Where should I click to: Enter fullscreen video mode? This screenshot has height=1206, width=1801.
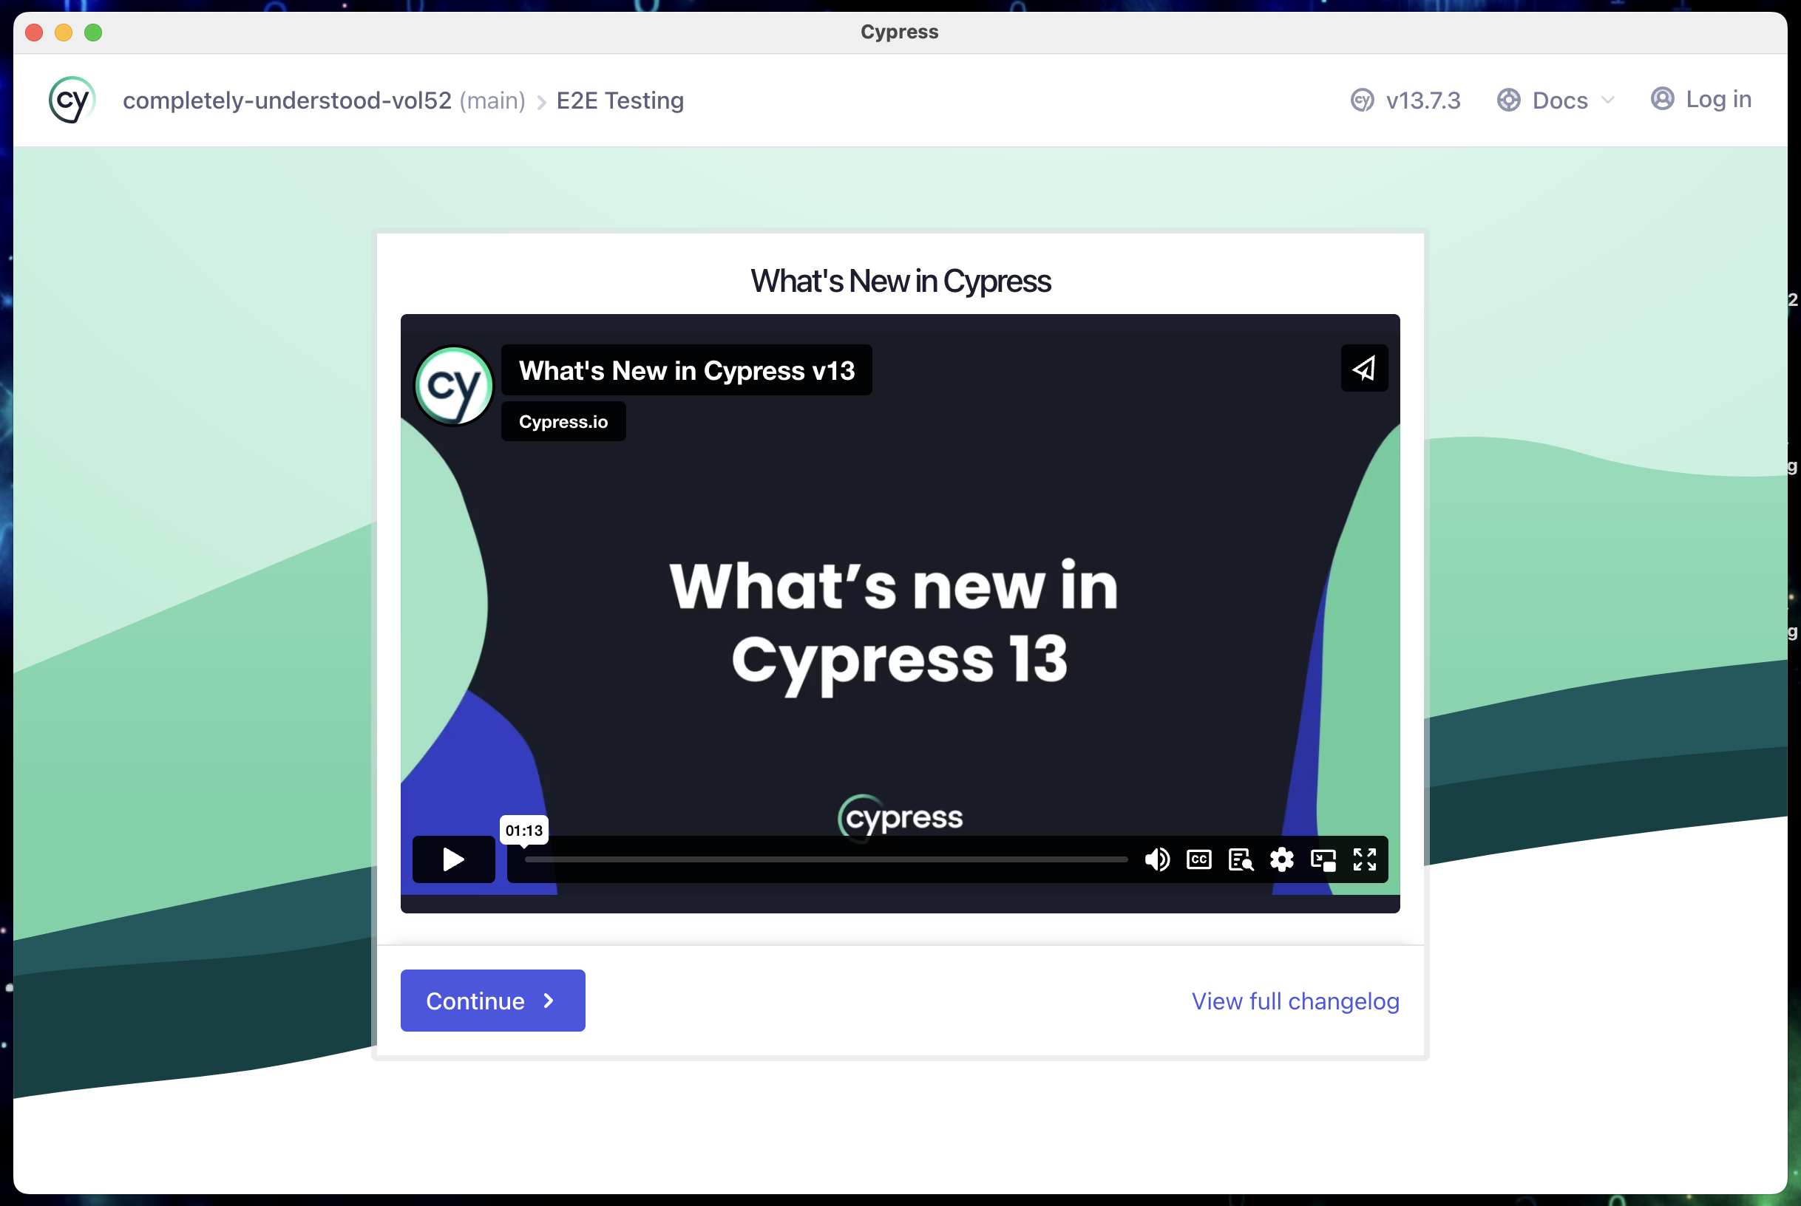click(x=1365, y=859)
